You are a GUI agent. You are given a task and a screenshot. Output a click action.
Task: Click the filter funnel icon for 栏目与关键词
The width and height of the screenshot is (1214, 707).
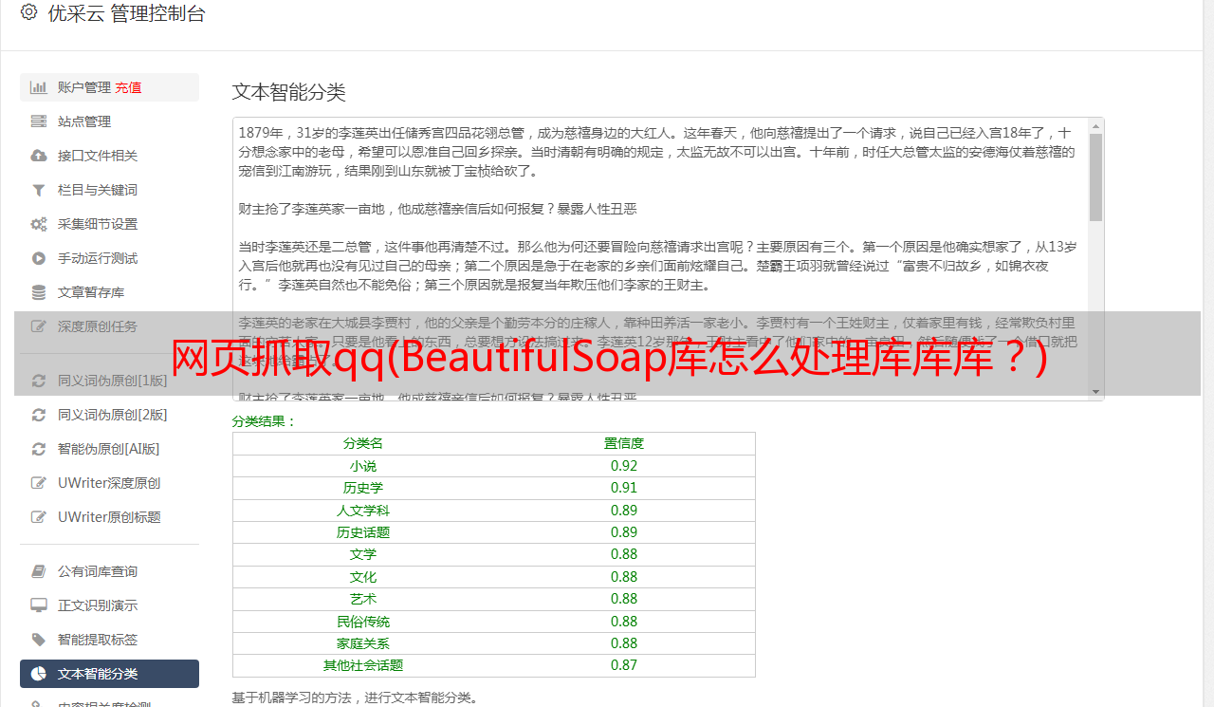tap(39, 190)
